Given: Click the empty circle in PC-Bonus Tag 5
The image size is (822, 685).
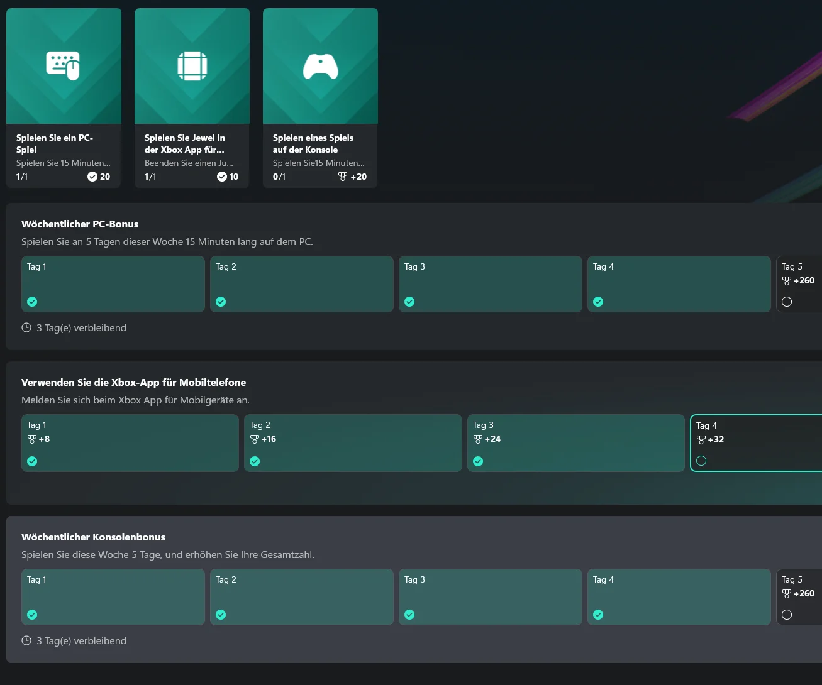Looking at the screenshot, I should [787, 302].
